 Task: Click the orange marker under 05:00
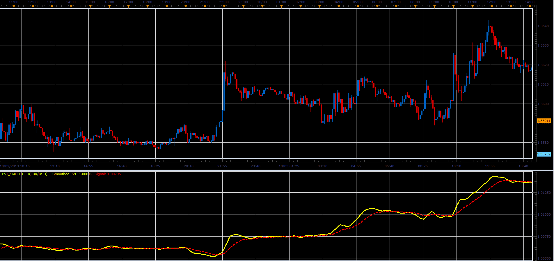tap(358, 6)
